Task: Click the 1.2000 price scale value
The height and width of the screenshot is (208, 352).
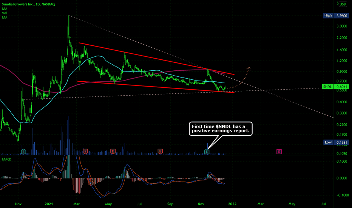Action: click(x=342, y=61)
